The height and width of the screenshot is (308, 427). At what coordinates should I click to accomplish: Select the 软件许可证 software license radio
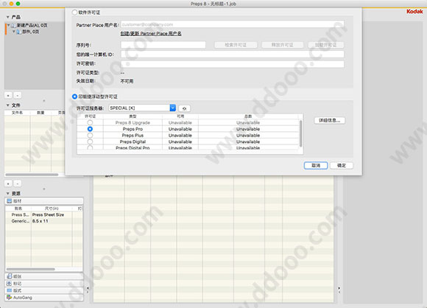pos(74,13)
